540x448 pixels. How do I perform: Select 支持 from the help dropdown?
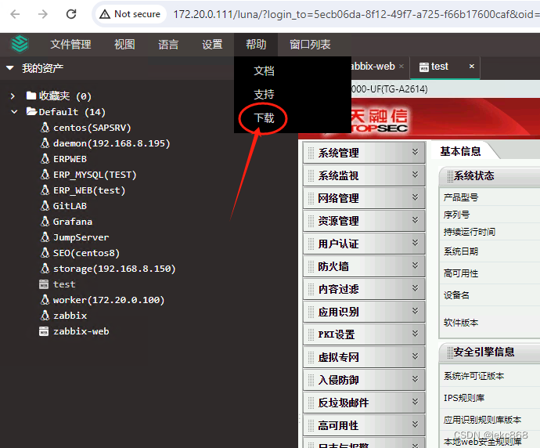tap(264, 94)
